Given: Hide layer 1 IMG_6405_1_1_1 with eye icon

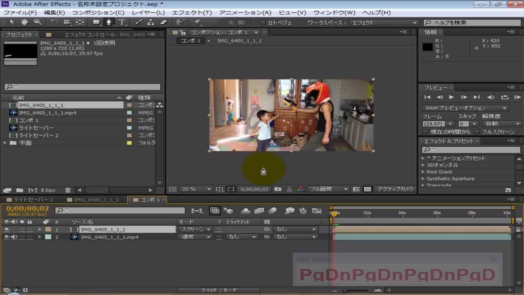Looking at the screenshot, I should tap(7, 229).
